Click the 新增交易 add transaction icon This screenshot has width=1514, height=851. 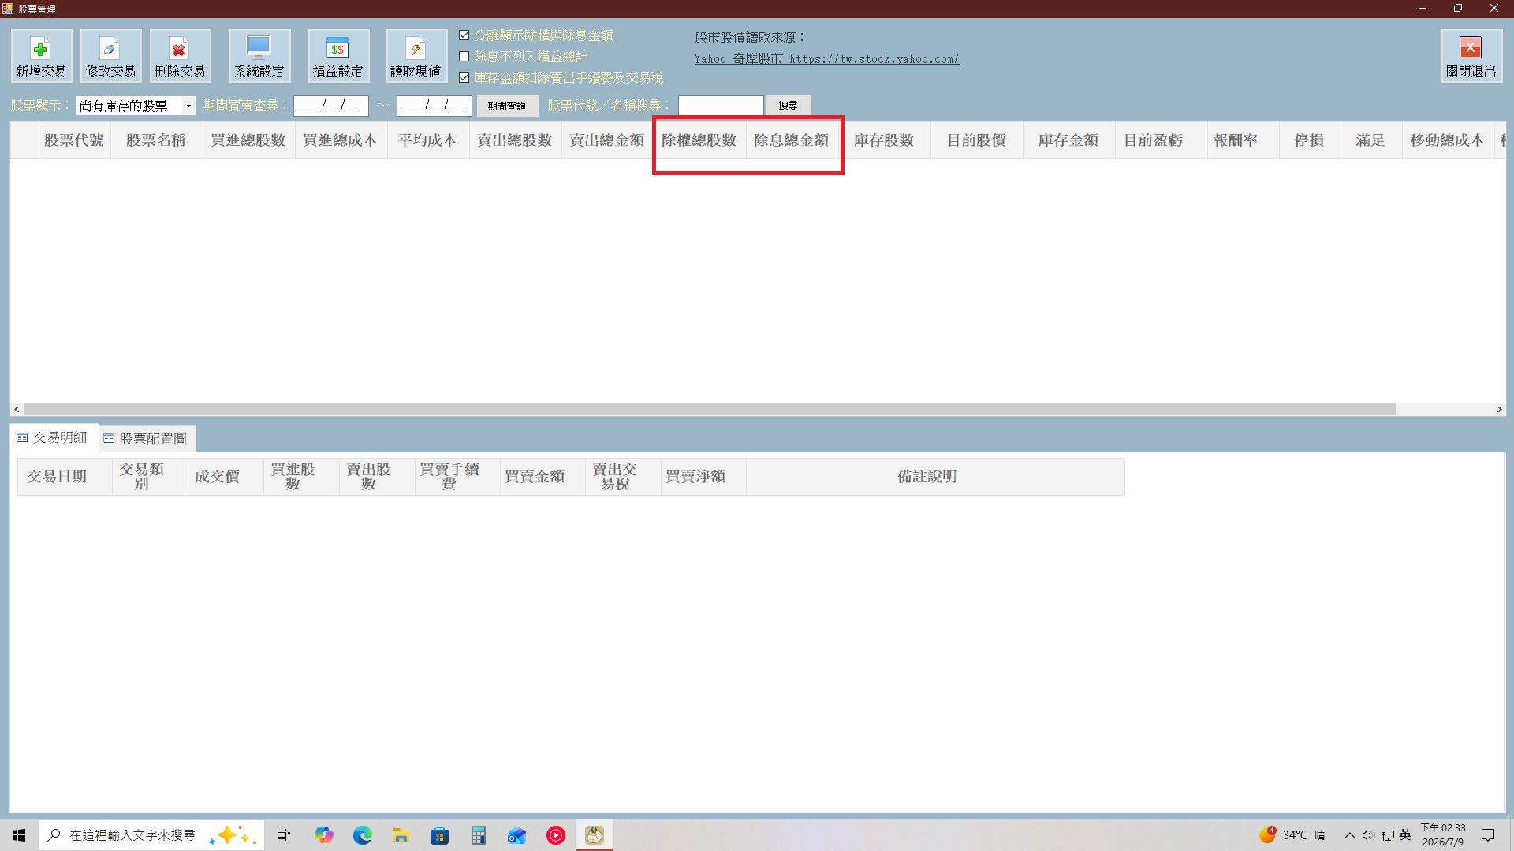41,56
